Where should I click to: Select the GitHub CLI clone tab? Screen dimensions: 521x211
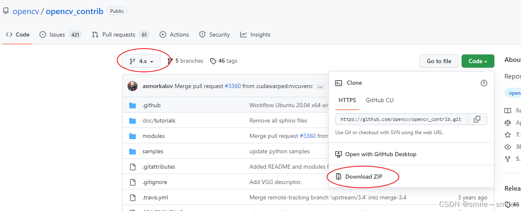380,100
